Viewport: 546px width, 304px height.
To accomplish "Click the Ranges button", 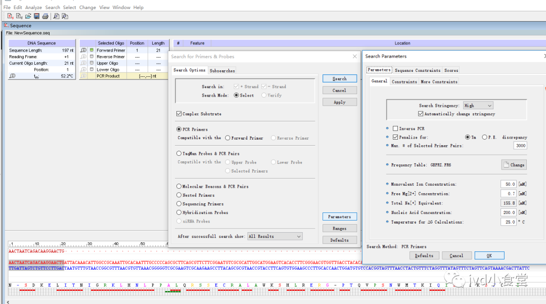I will [340, 229].
